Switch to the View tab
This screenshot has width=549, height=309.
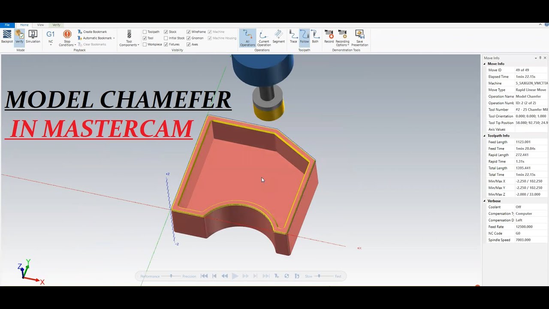(x=40, y=25)
